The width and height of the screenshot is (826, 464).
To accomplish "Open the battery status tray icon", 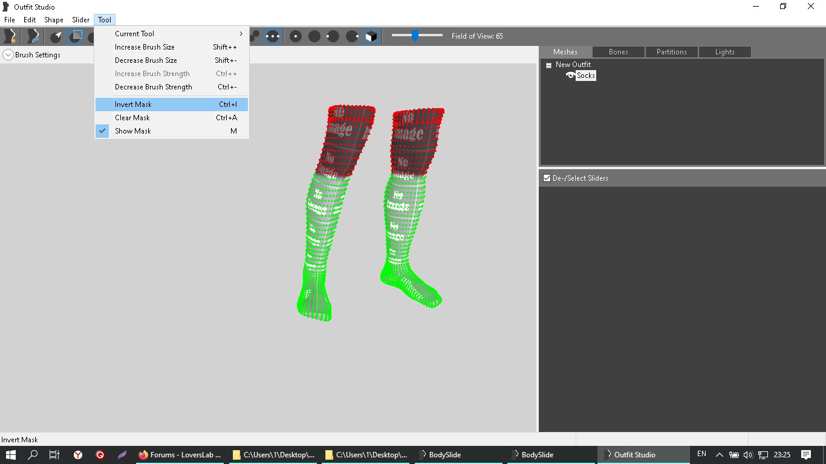I will 733,455.
